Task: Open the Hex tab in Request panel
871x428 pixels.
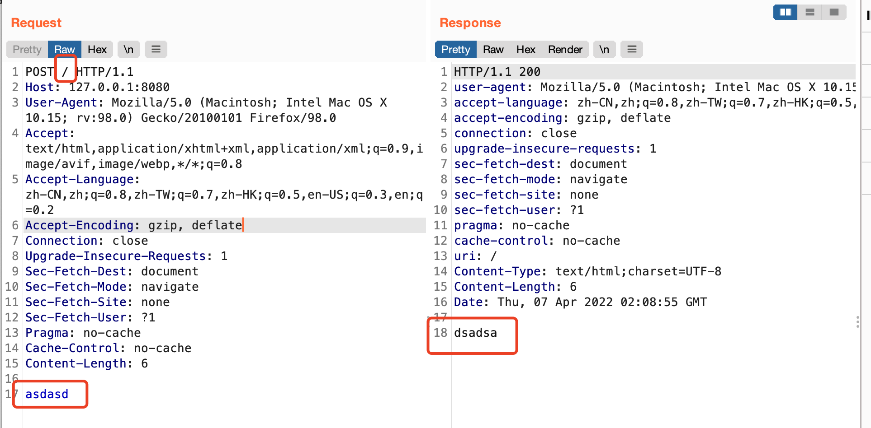Action: (97, 49)
